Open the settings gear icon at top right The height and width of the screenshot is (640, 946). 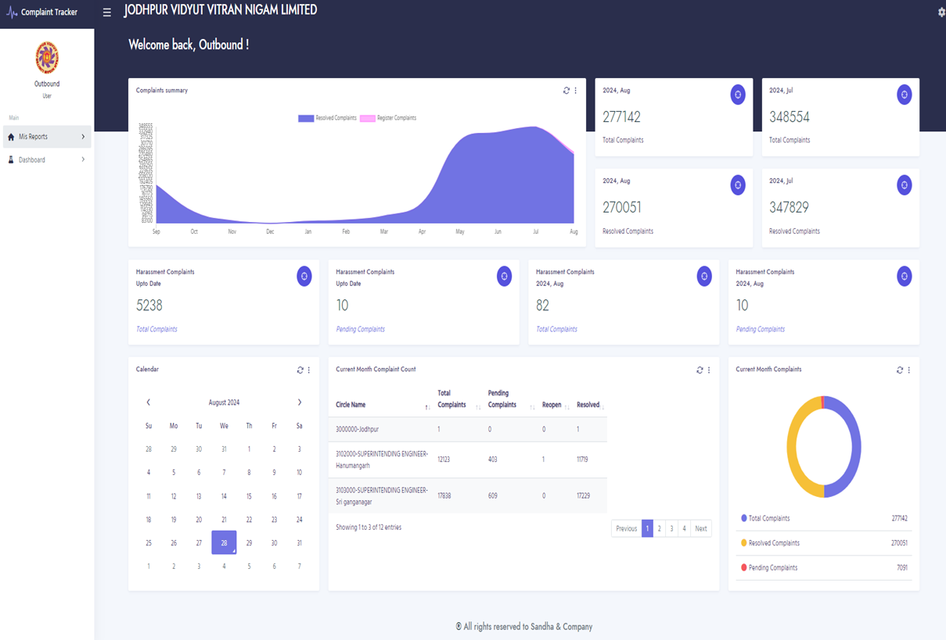[941, 13]
